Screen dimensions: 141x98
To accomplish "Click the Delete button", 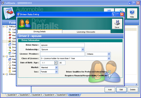I will (133, 90).
